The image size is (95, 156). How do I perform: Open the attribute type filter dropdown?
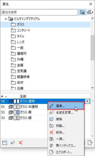point(90,12)
